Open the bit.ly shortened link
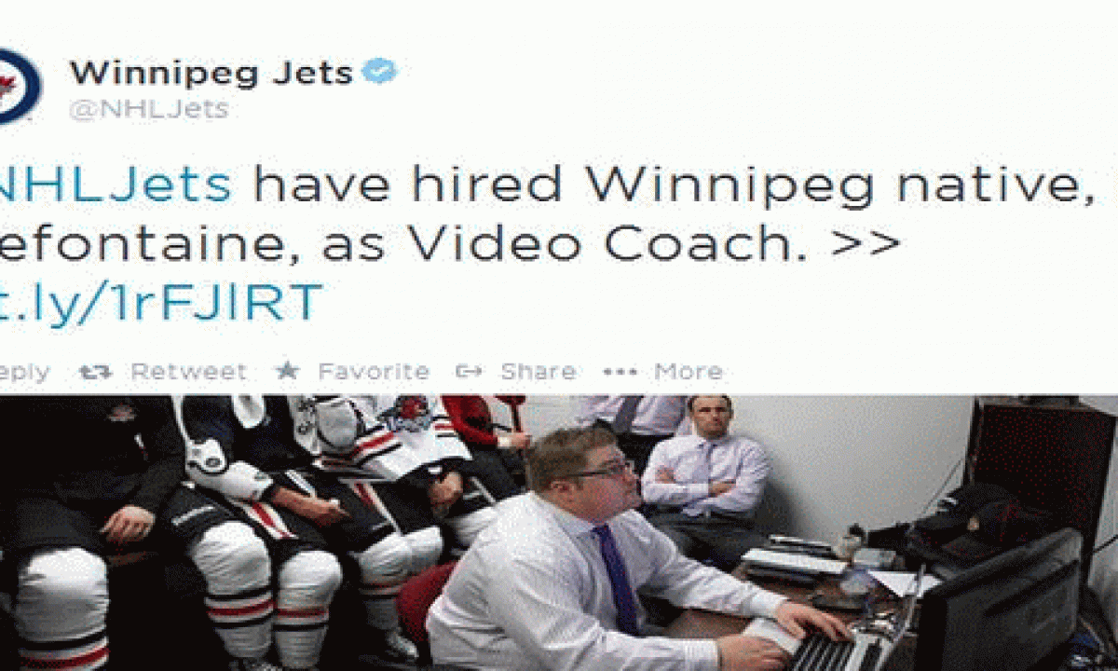The image size is (1118, 671). [x=160, y=302]
